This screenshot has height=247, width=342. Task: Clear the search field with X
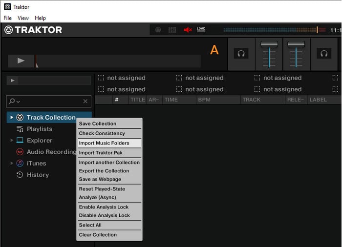coord(85,101)
